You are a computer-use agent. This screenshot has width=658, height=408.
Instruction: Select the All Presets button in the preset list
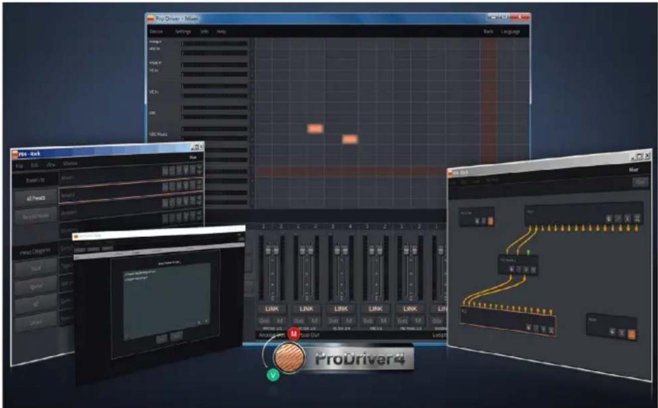(37, 198)
